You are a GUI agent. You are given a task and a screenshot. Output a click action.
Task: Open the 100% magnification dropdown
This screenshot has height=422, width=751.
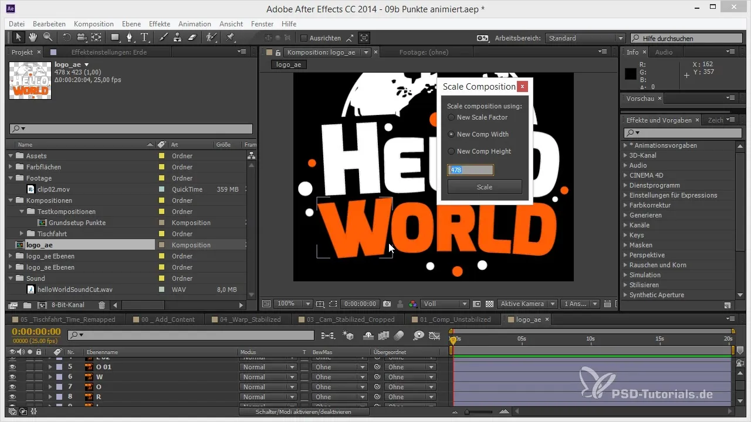coord(293,304)
